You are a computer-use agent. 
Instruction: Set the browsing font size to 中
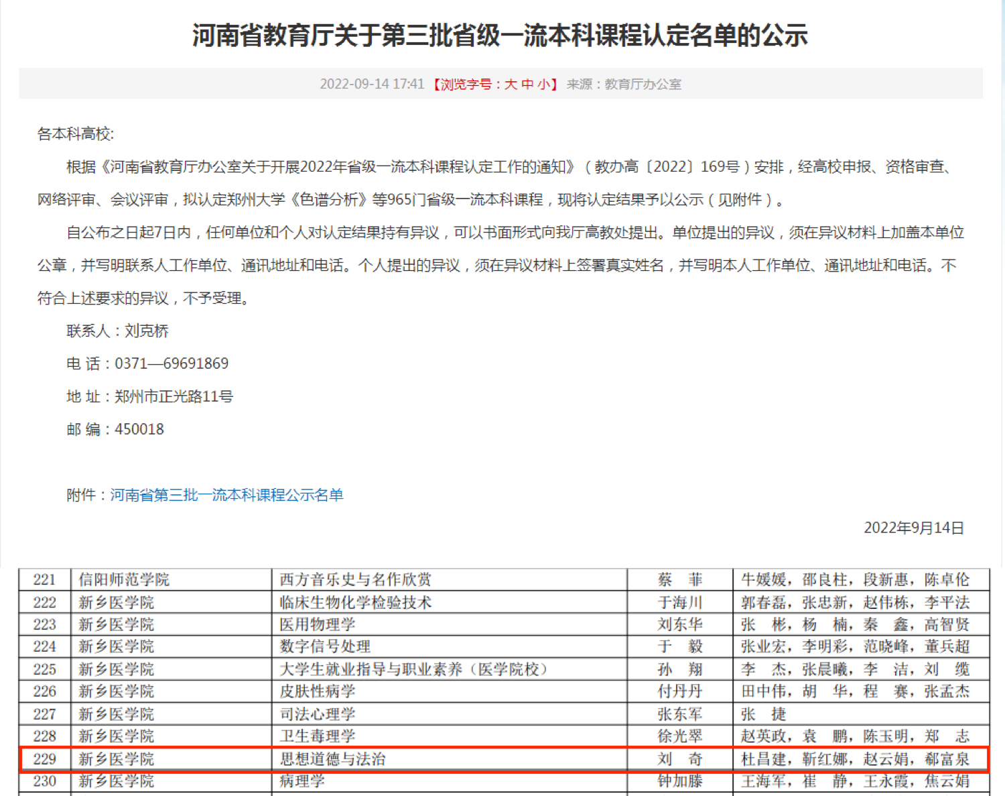point(527,84)
